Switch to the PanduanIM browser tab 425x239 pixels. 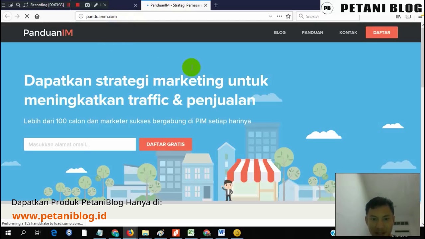176,5
